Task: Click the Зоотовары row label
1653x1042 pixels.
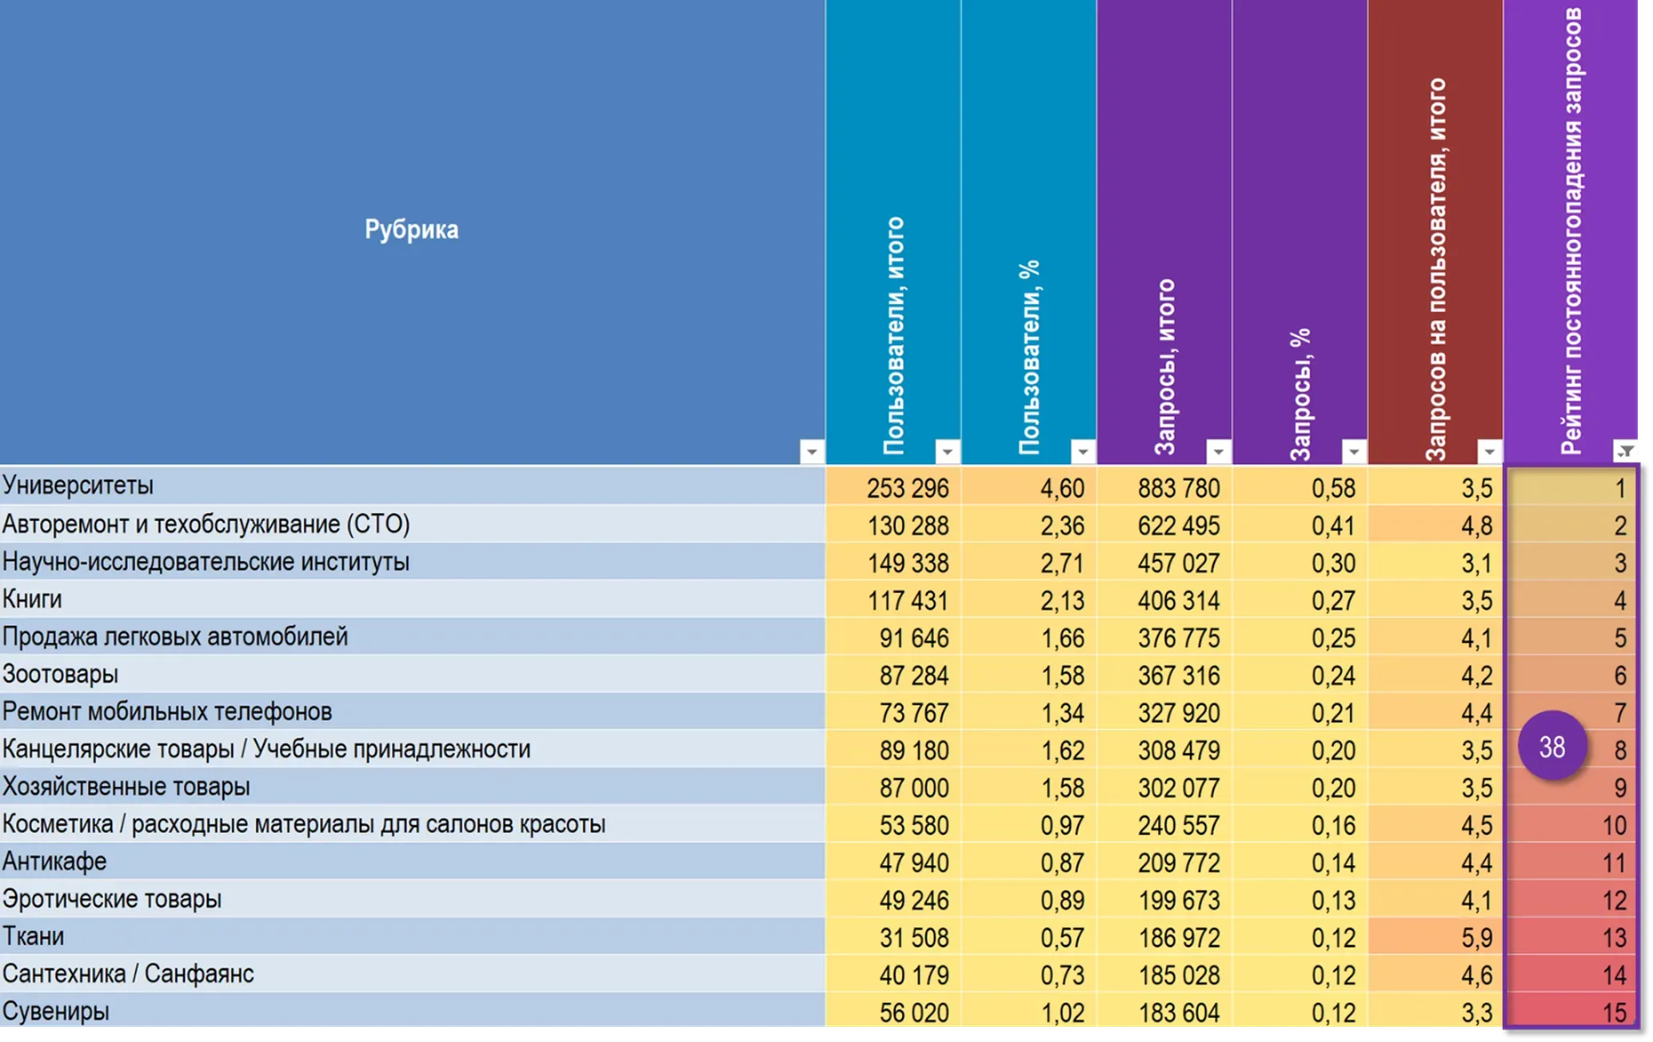Action: pos(61,675)
